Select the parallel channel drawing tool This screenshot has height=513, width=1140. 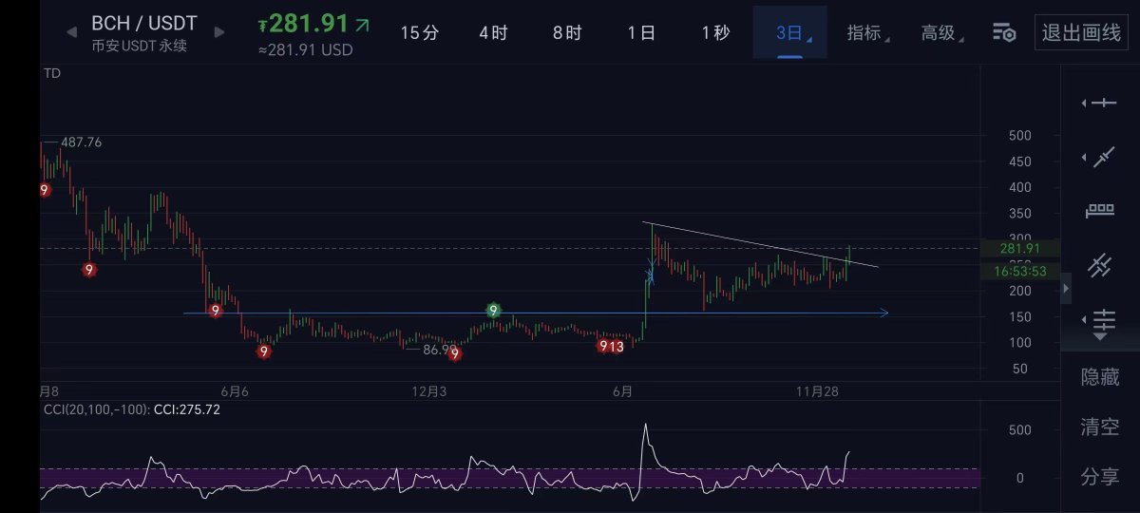1100,265
